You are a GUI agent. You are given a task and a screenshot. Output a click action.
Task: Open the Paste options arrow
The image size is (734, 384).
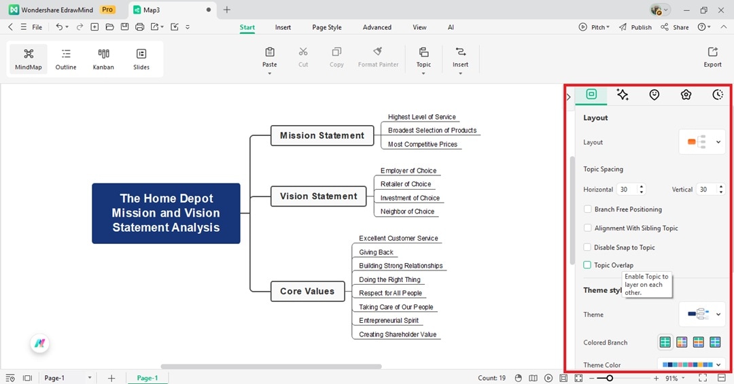[270, 73]
